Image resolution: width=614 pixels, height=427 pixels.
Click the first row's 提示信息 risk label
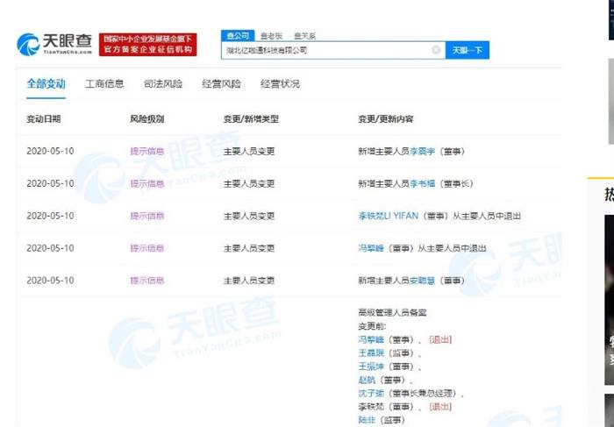[x=147, y=151]
